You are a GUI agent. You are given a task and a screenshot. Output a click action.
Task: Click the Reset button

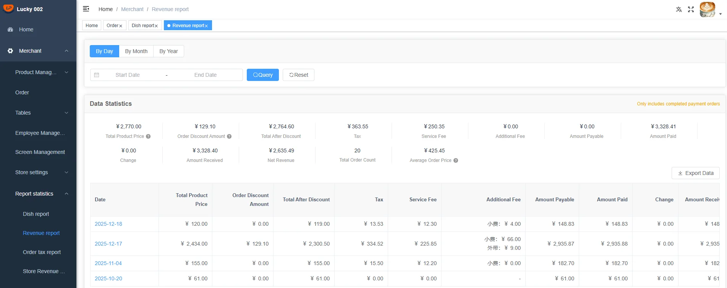click(x=298, y=75)
